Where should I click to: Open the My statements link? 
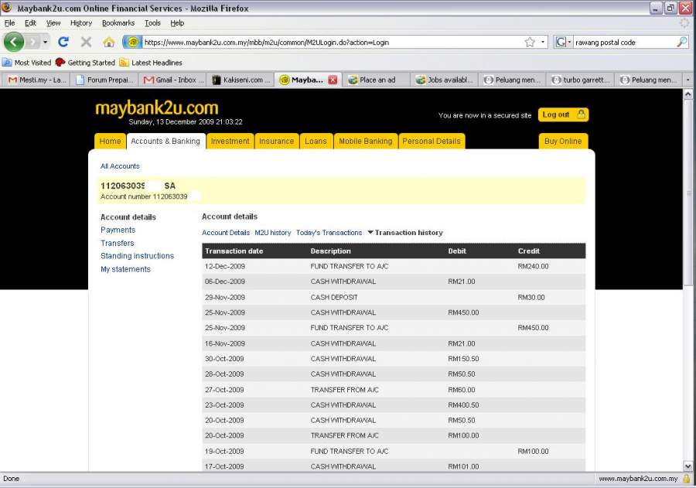pyautogui.click(x=125, y=269)
